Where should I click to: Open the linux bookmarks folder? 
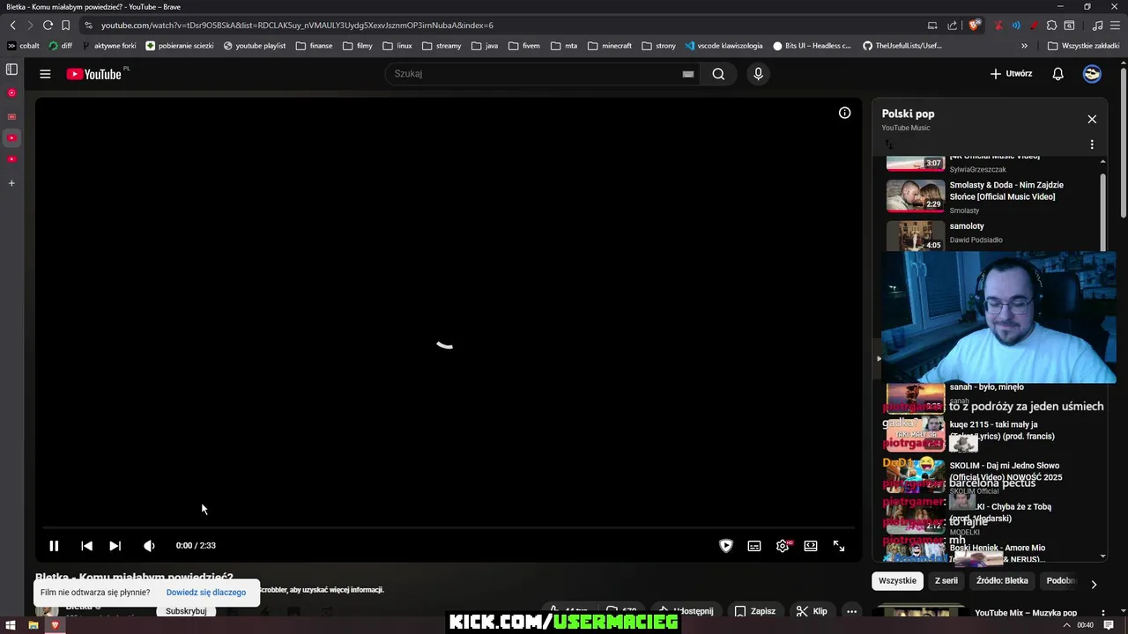[x=397, y=46]
